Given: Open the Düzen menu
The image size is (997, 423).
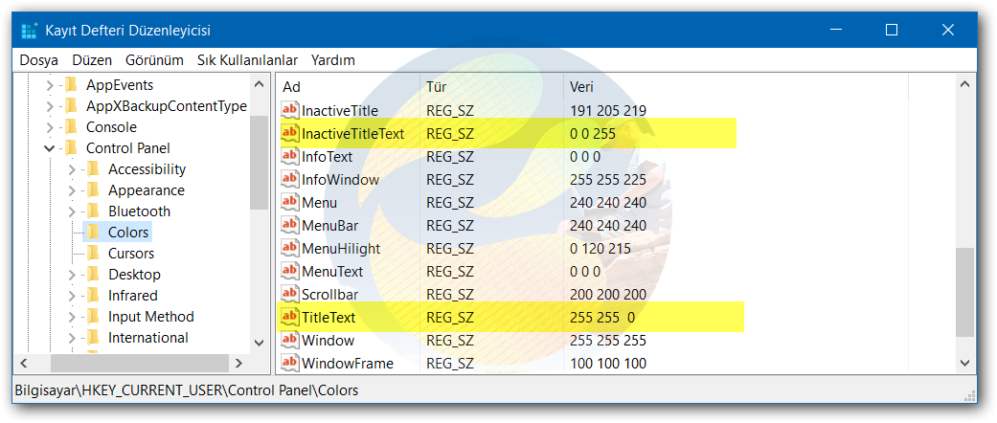Looking at the screenshot, I should tap(92, 60).
